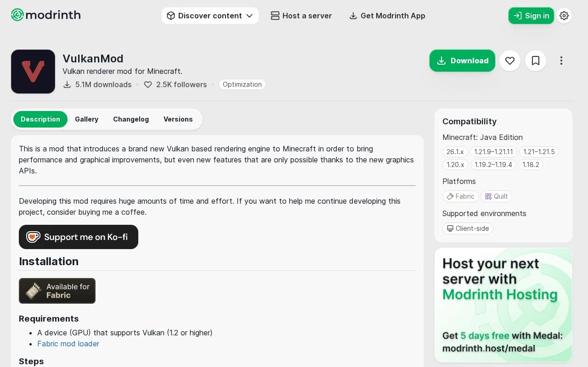The image size is (588, 367).
Task: Open the Fabric mod loader link
Action: (68, 344)
